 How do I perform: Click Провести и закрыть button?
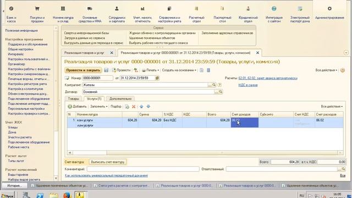pyautogui.click(x=83, y=70)
